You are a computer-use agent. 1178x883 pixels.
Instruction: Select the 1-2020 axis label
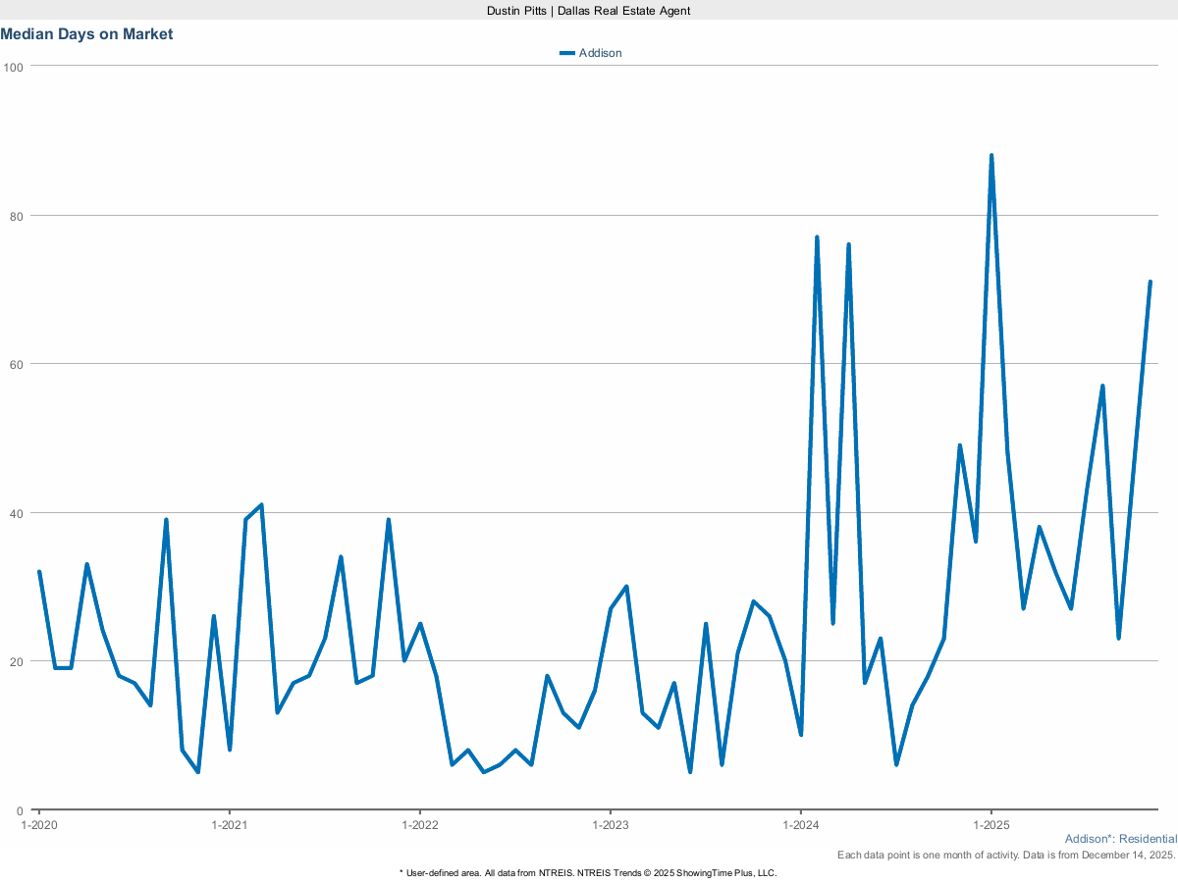click(38, 825)
